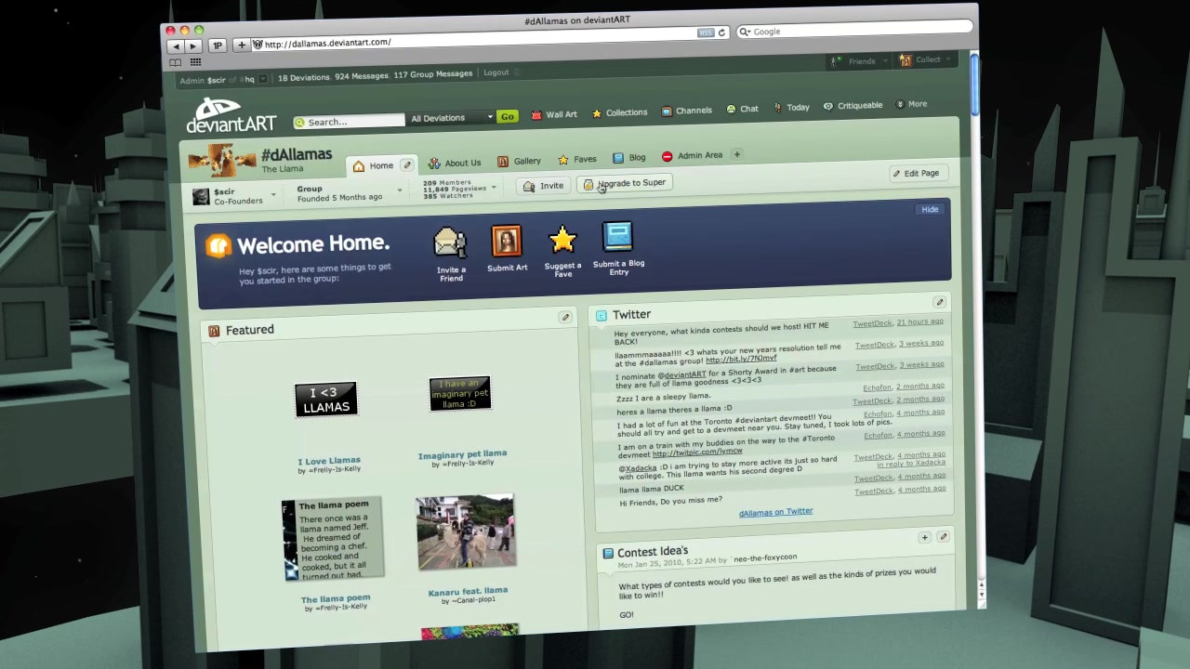Open the bookmarks book icon

(x=175, y=62)
